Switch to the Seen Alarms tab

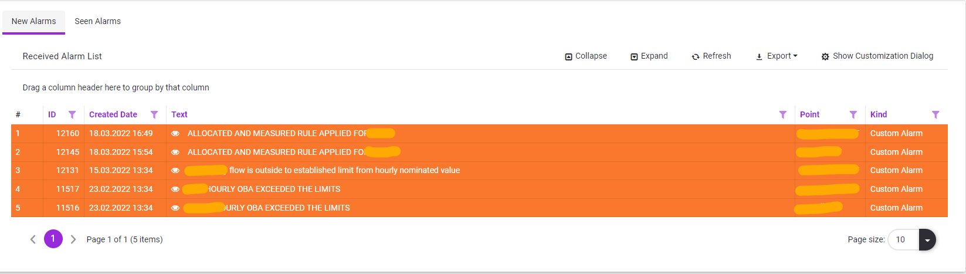point(97,21)
